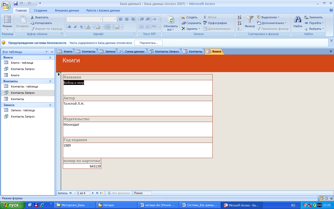Viewport: 334px width, 209px height.
Task: Open the font size combo box
Action: [x=110, y=19]
